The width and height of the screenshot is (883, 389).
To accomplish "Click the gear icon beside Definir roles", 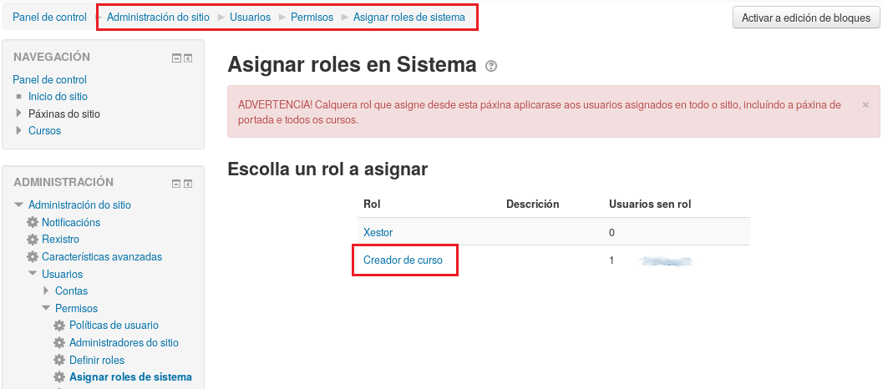I will pos(59,360).
